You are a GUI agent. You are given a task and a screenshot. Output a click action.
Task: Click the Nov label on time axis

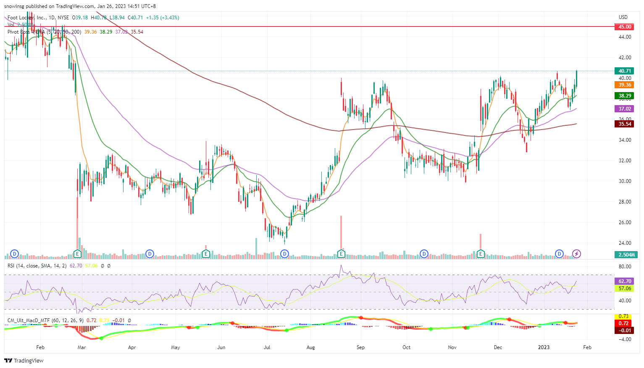coord(452,347)
